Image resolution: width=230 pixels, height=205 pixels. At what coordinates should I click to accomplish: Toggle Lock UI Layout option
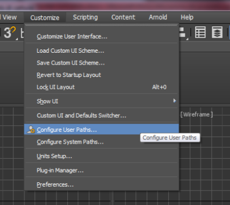(102, 87)
